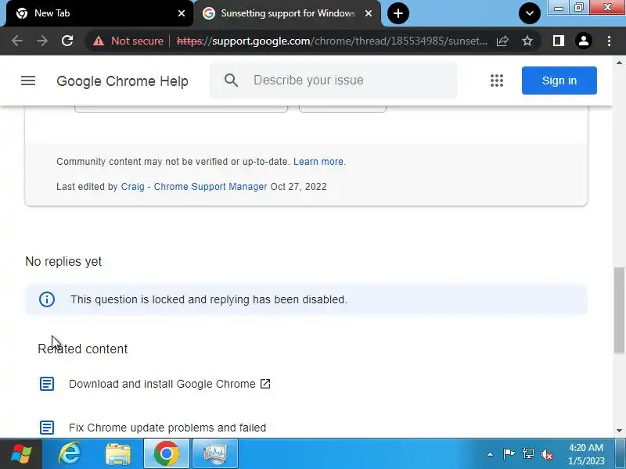
Task: Open the Chrome three-dot menu
Action: tap(609, 41)
